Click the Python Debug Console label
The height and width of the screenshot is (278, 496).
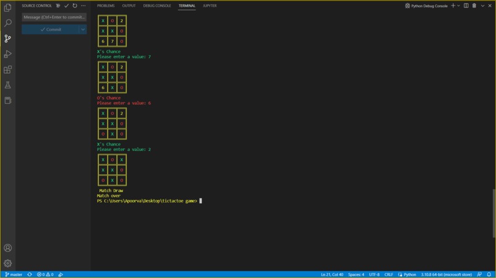[430, 6]
